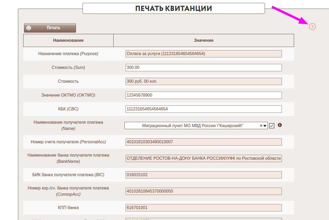This screenshot has width=329, height=220.
Task: Click the info icon beside recipient name
Action: point(280,125)
